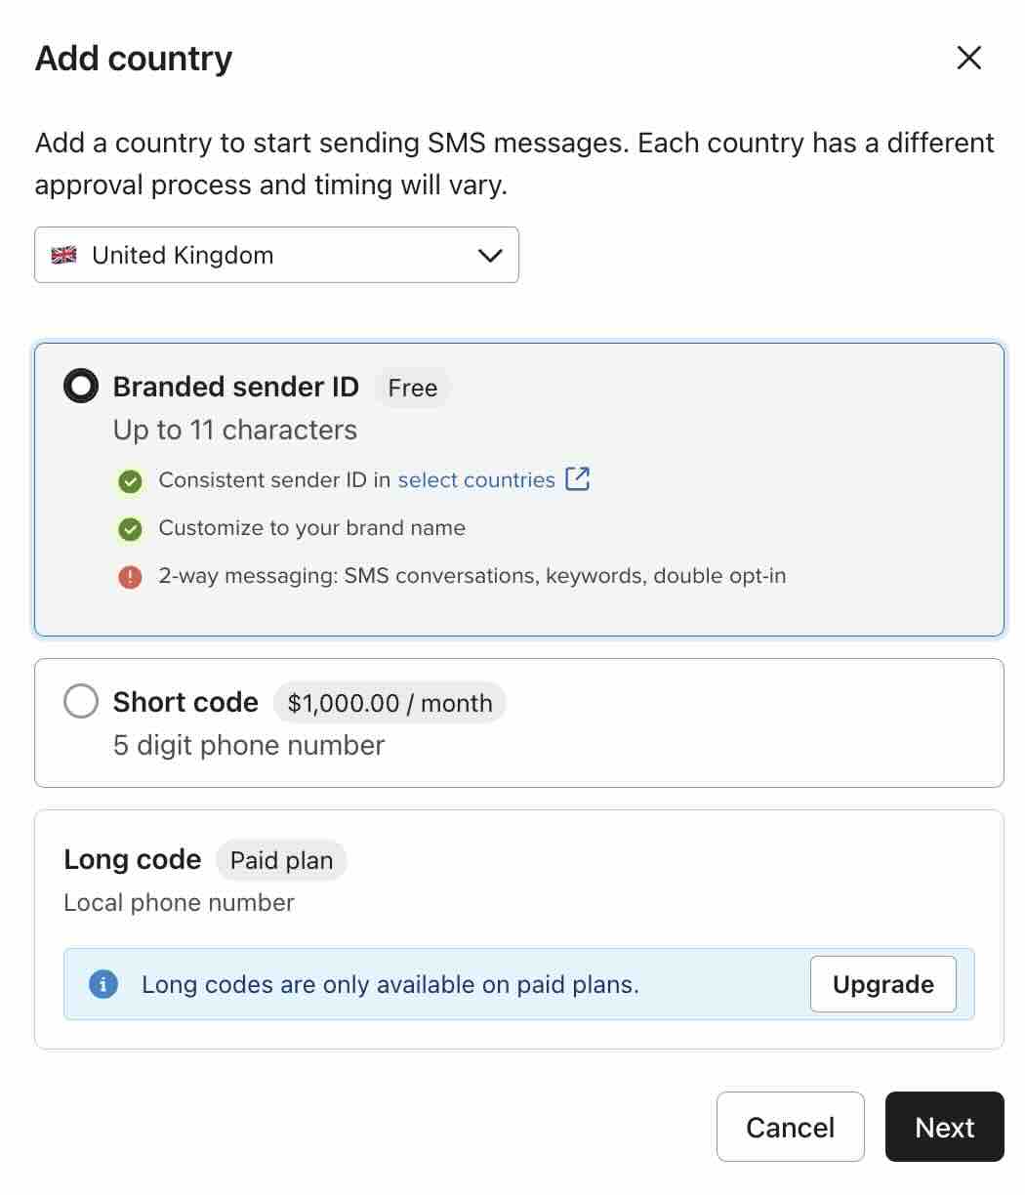Image resolution: width=1025 pixels, height=1195 pixels.
Task: Proceed with the Next button
Action: click(944, 1127)
